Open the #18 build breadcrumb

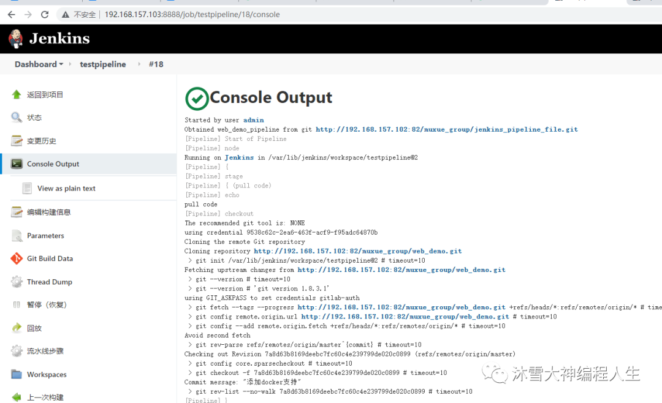point(156,64)
